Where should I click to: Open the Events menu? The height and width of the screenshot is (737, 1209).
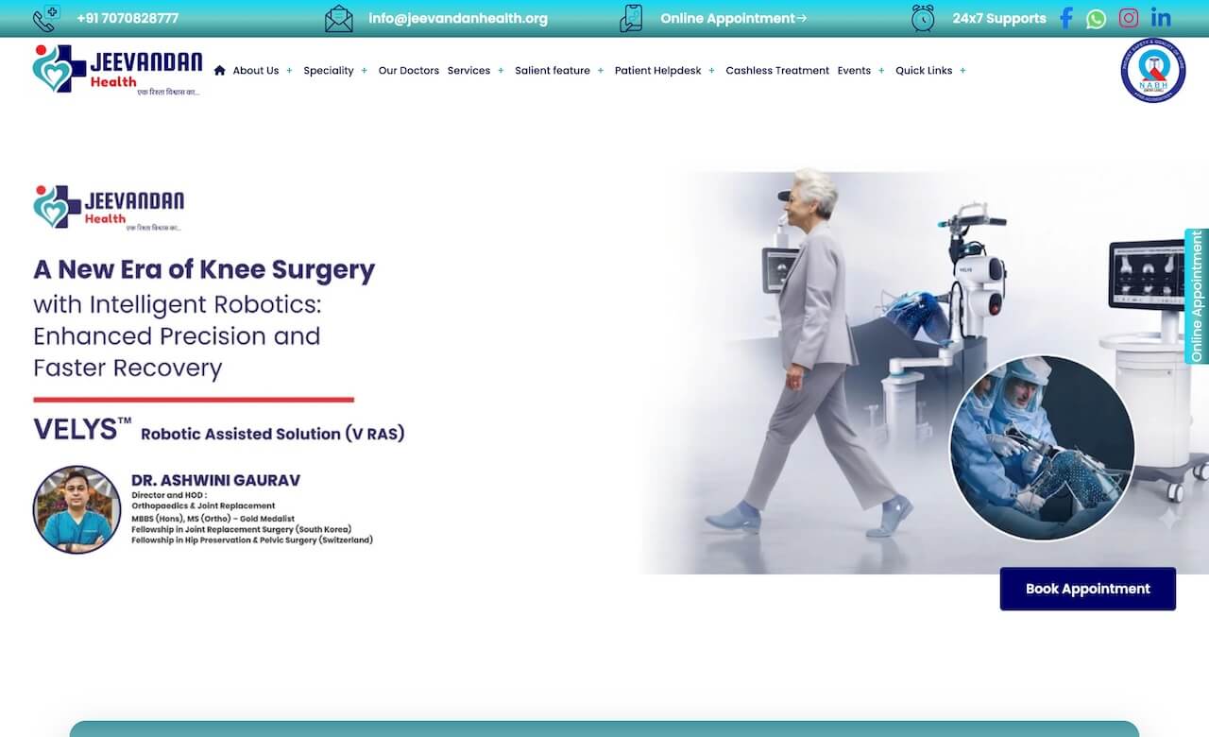click(854, 71)
